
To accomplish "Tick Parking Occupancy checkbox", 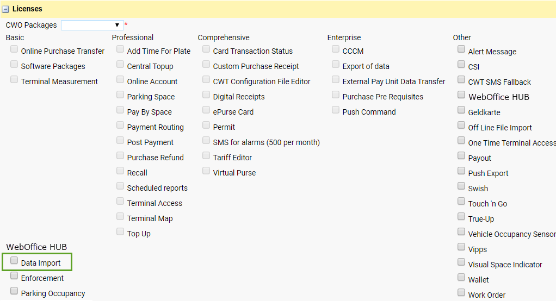I will pyautogui.click(x=14, y=291).
